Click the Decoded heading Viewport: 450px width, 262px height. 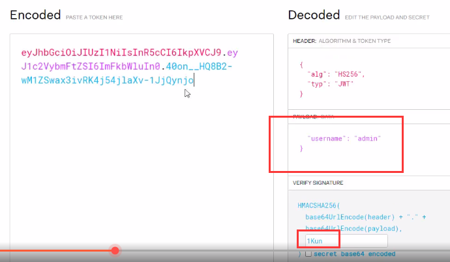(314, 15)
